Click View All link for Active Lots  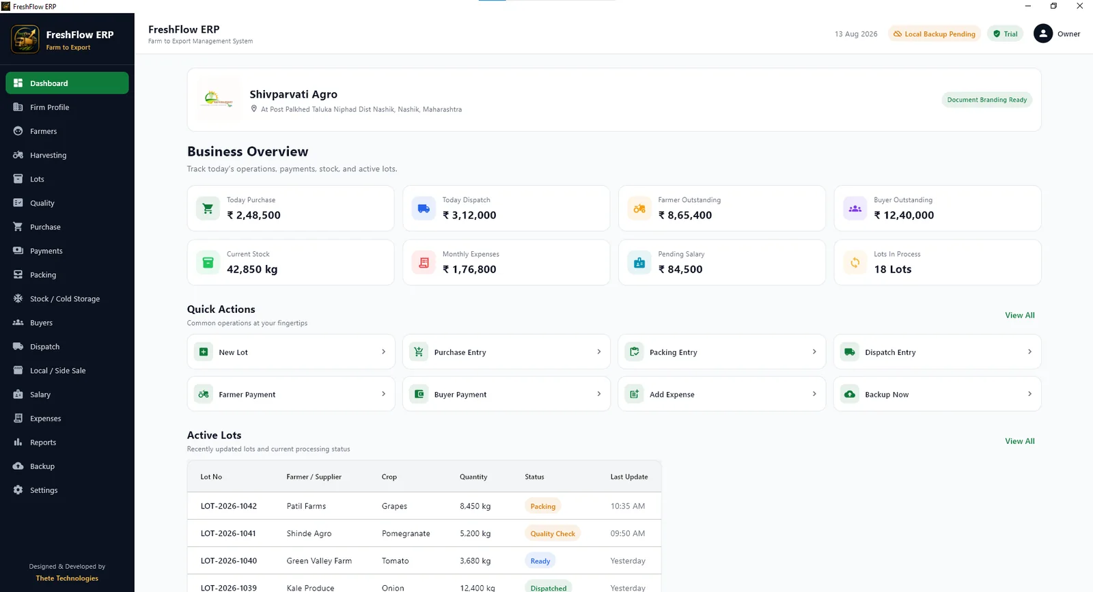[1019, 441]
